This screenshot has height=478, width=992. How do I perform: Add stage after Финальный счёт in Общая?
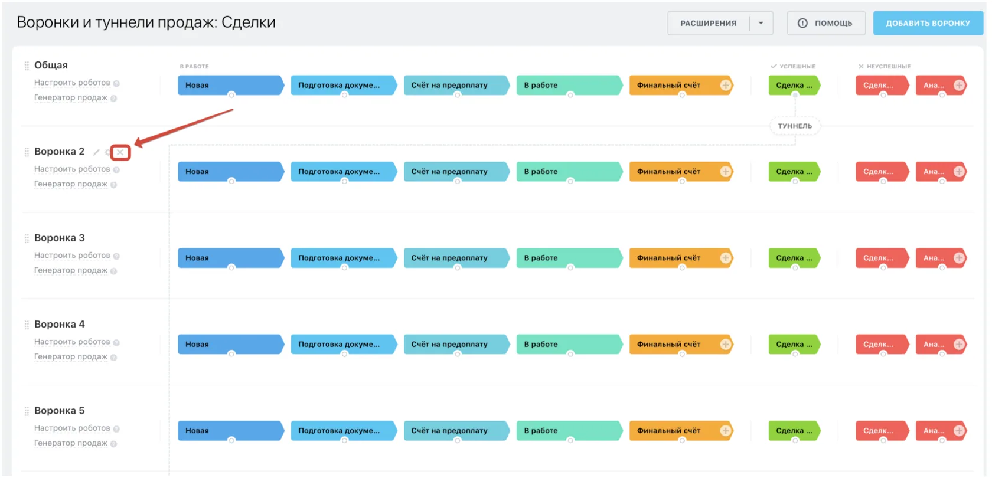(726, 85)
